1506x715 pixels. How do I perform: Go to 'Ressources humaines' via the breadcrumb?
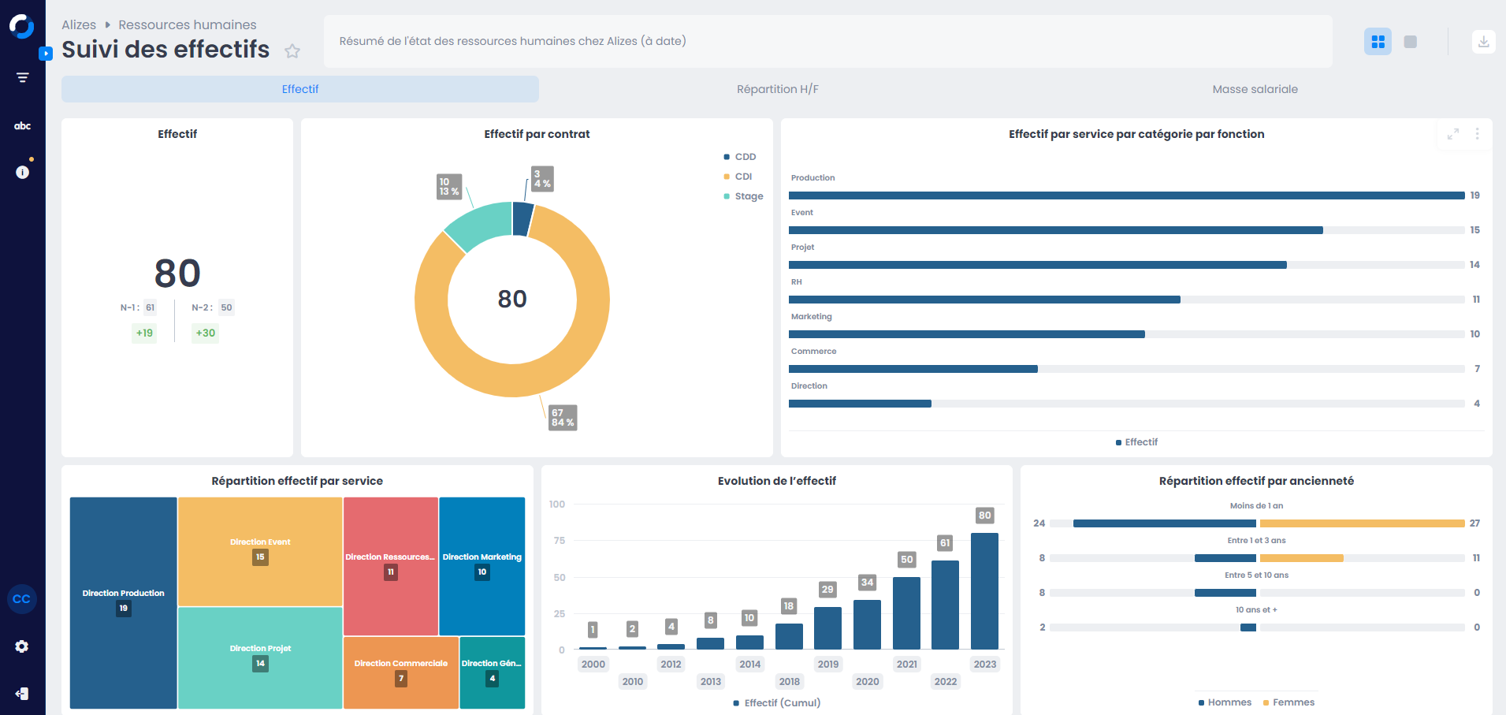tap(187, 24)
